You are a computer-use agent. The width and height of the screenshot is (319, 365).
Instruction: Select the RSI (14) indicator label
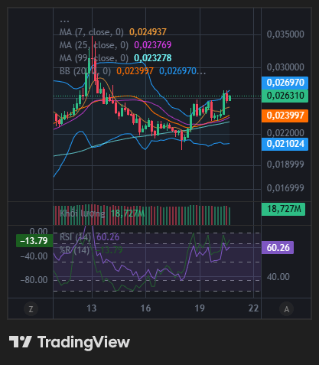click(x=75, y=237)
